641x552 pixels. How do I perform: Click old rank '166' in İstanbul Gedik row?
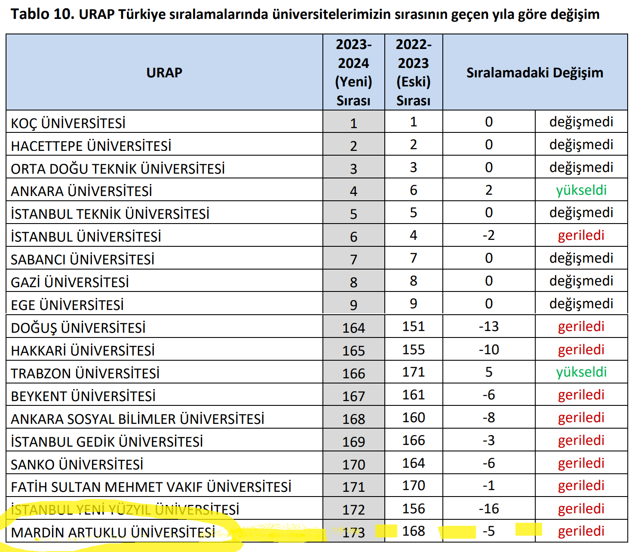pos(414,440)
